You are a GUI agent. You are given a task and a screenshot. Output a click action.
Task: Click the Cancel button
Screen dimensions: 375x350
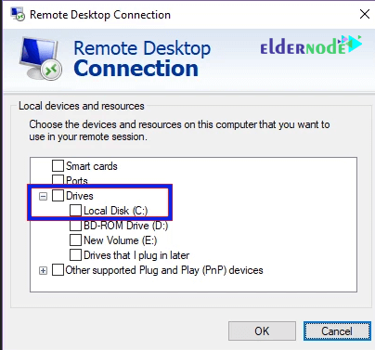337,331
